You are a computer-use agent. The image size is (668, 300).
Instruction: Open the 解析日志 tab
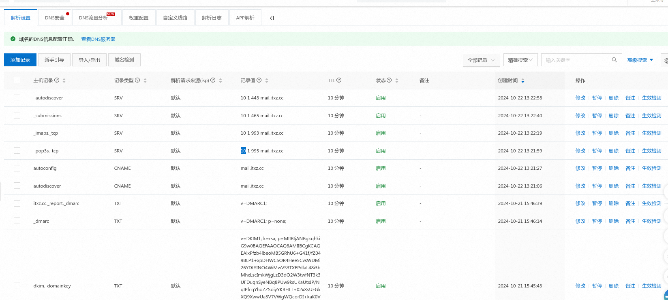click(212, 18)
